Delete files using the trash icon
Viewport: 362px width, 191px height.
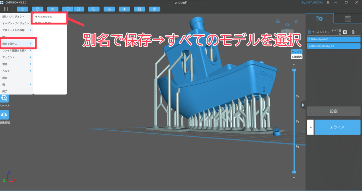click(x=353, y=33)
